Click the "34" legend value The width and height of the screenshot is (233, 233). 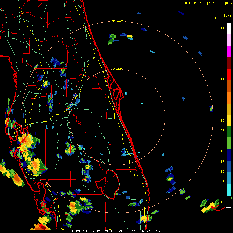coord(222,110)
